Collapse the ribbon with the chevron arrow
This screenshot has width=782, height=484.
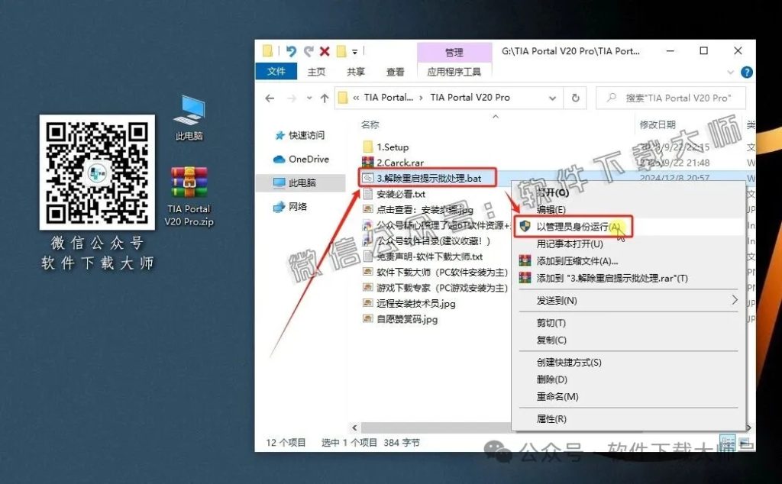731,72
